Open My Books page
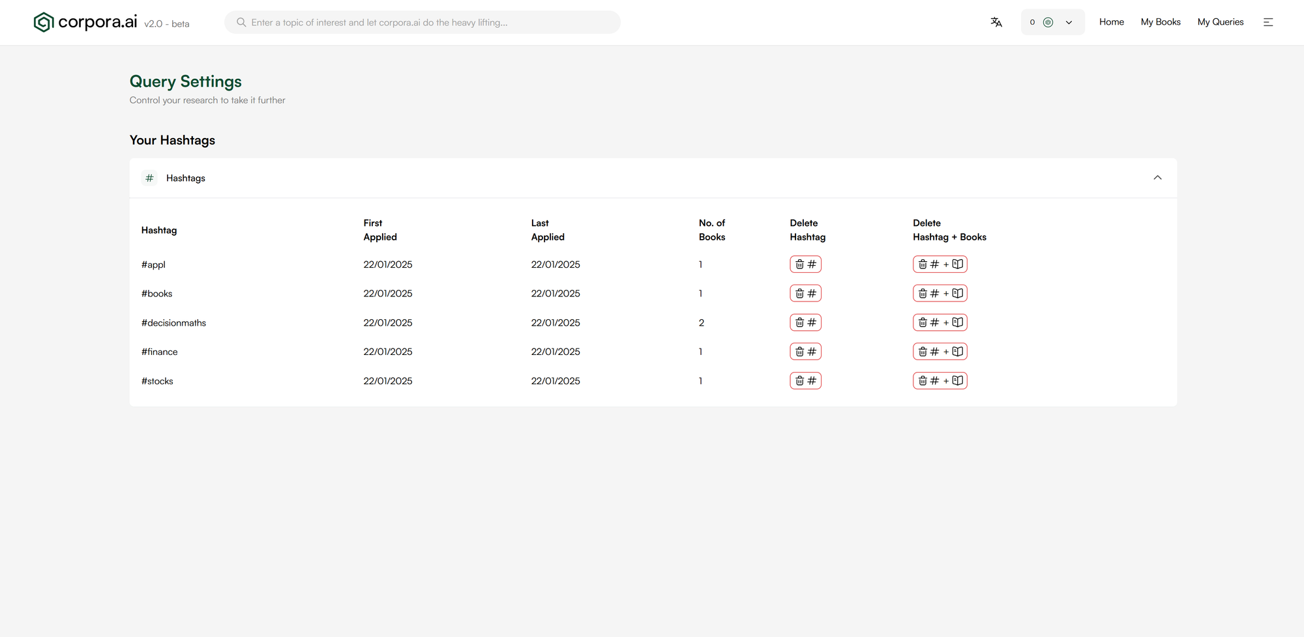This screenshot has width=1304, height=637. pyautogui.click(x=1161, y=22)
